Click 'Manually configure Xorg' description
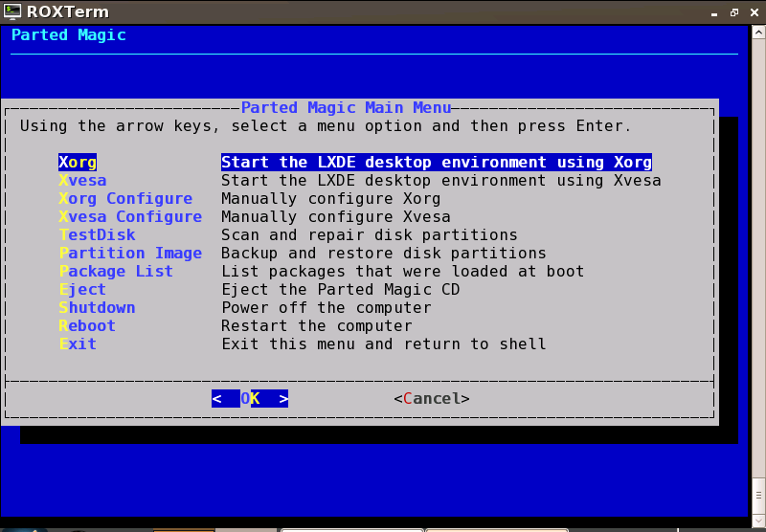 coord(330,199)
